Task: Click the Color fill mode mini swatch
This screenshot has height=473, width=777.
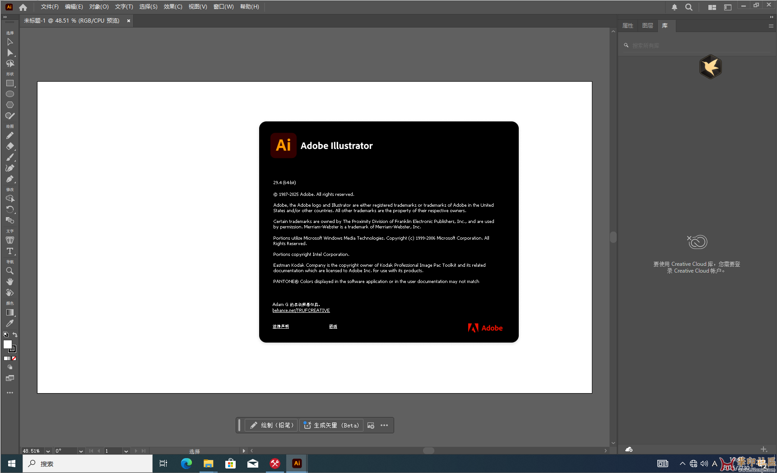Action: (x=5, y=358)
